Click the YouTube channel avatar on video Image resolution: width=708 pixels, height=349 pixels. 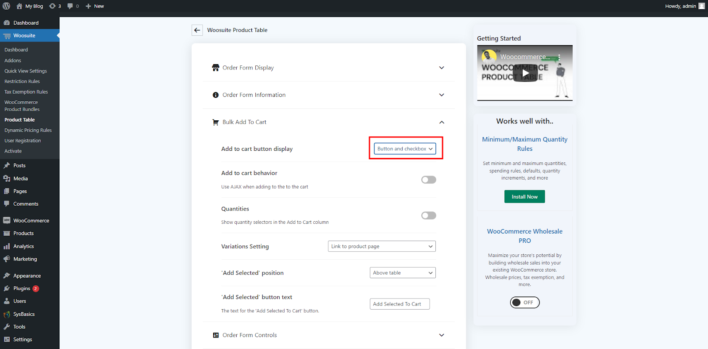click(x=489, y=57)
